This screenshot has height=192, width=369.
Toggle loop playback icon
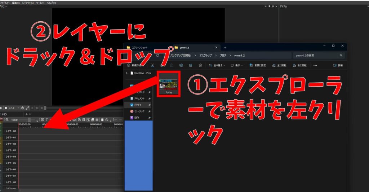coord(23,108)
